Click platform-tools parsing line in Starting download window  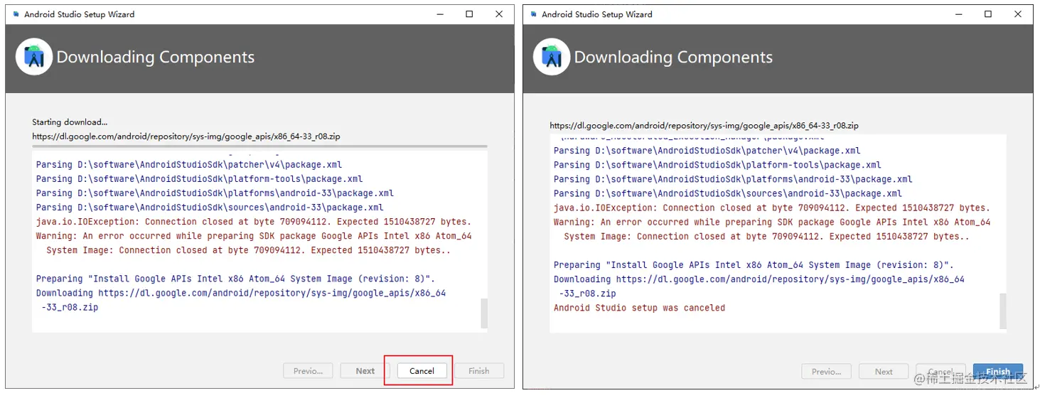click(x=199, y=178)
